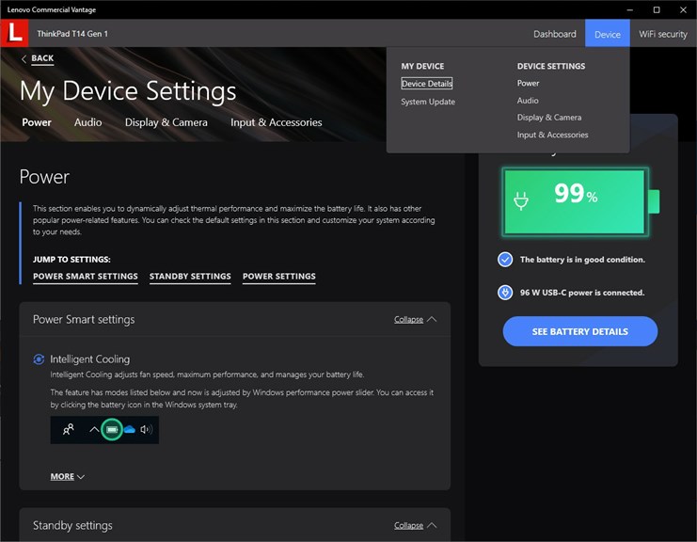The image size is (697, 542).
Task: Open the Dashboard menu
Action: (554, 34)
